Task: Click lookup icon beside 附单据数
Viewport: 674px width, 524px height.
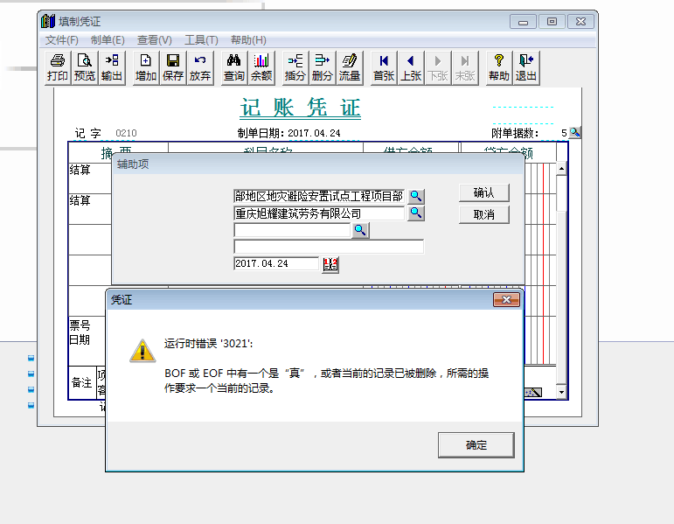Action: click(x=574, y=132)
